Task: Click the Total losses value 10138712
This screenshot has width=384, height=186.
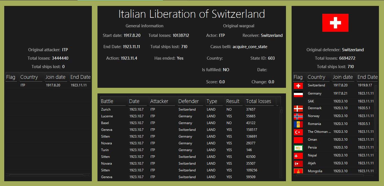Action: pyautogui.click(x=181, y=35)
